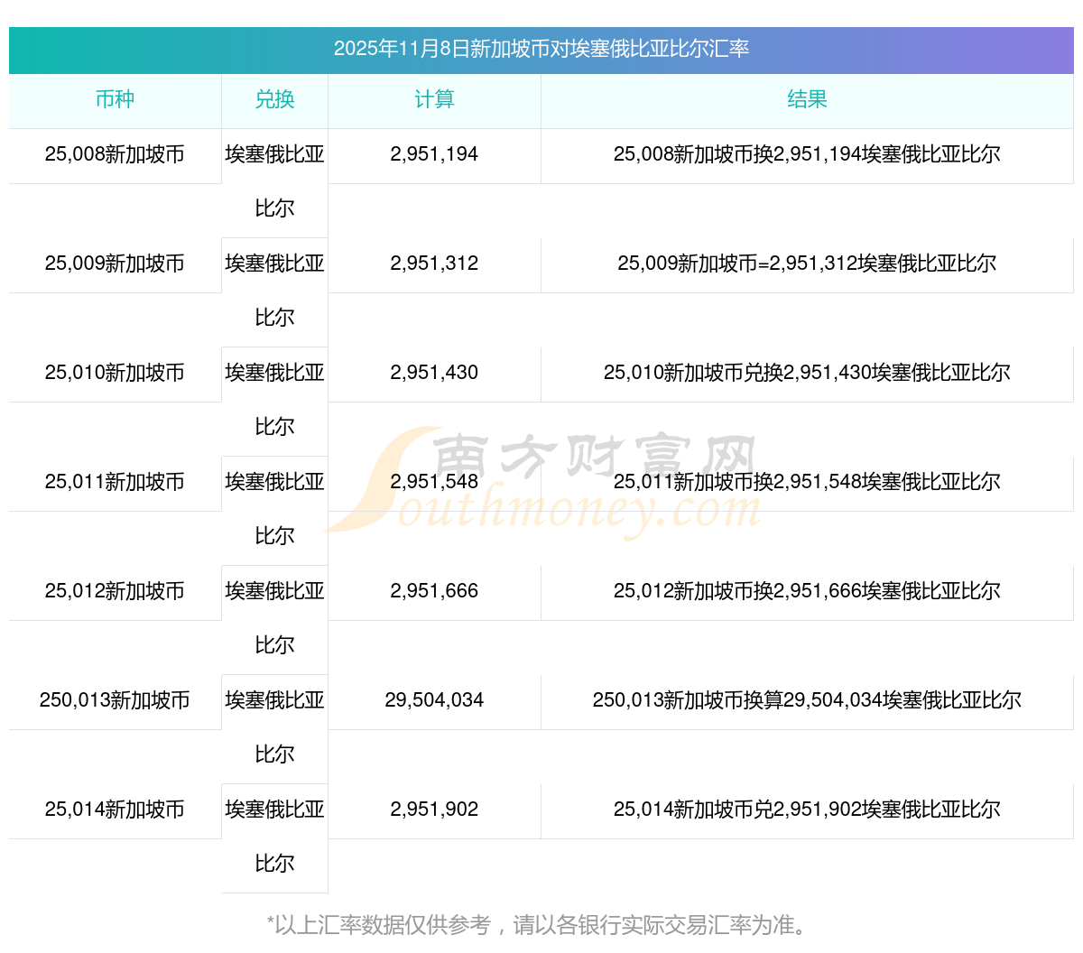Click result text 250,013新加坡币换算29,504,034埃塞俄比亚比尔
The width and height of the screenshot is (1083, 953).
click(807, 700)
